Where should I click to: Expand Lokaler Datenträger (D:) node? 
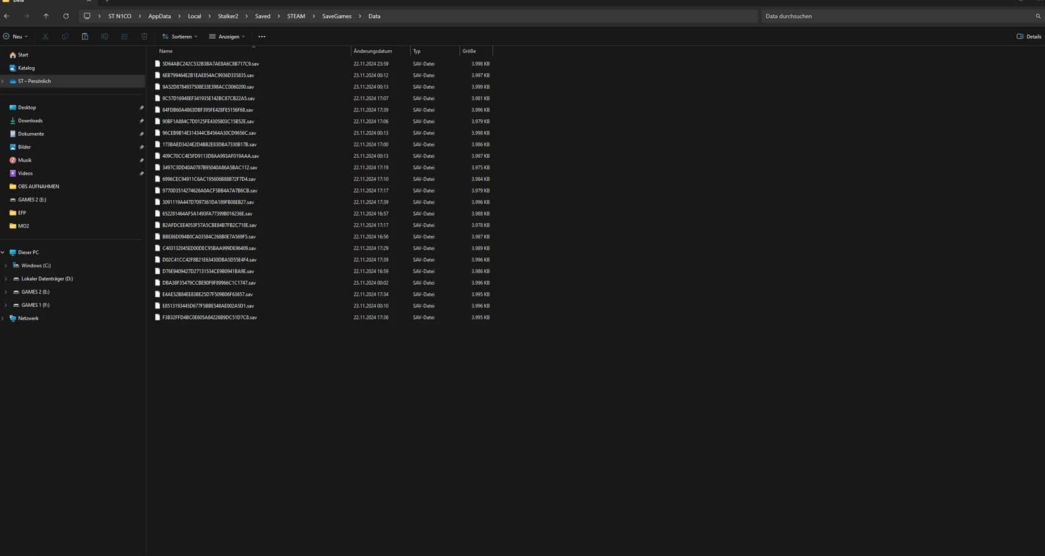6,279
